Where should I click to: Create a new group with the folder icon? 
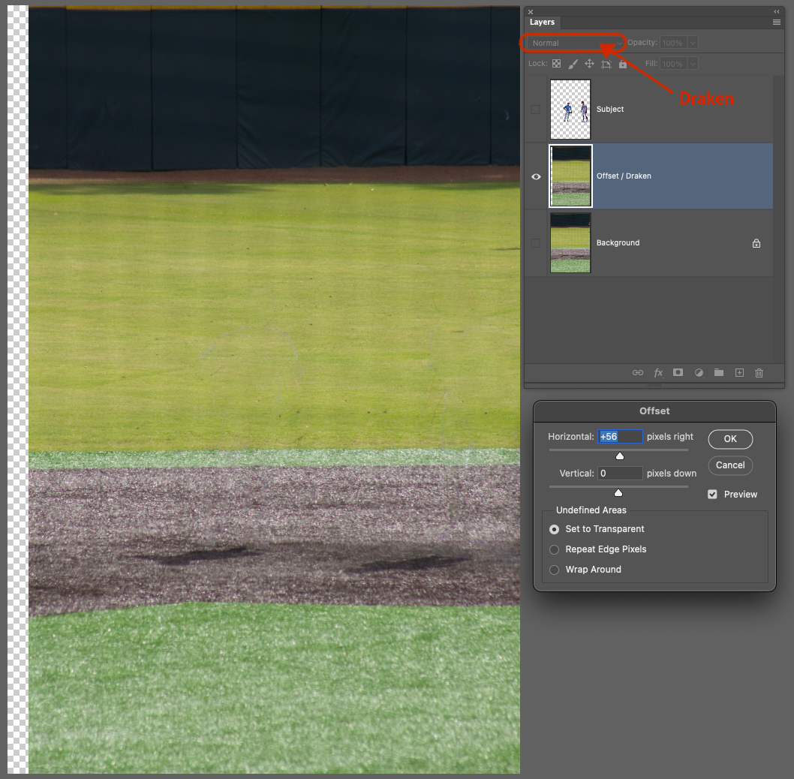[x=718, y=372]
